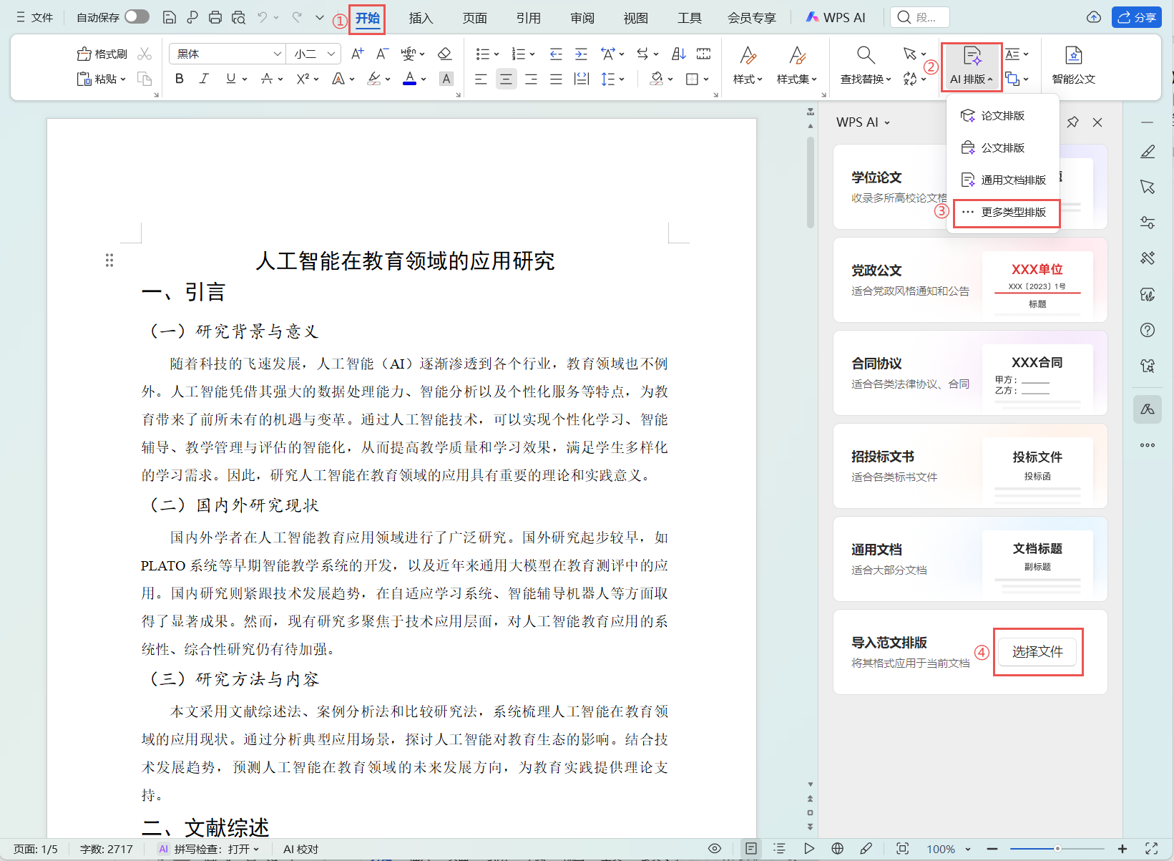Center-align text using the alignment icon
The height and width of the screenshot is (861, 1174).
(x=506, y=79)
